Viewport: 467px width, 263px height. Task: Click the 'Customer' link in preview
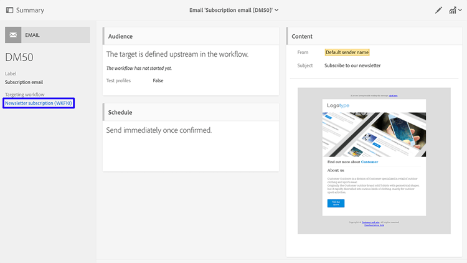(369, 162)
